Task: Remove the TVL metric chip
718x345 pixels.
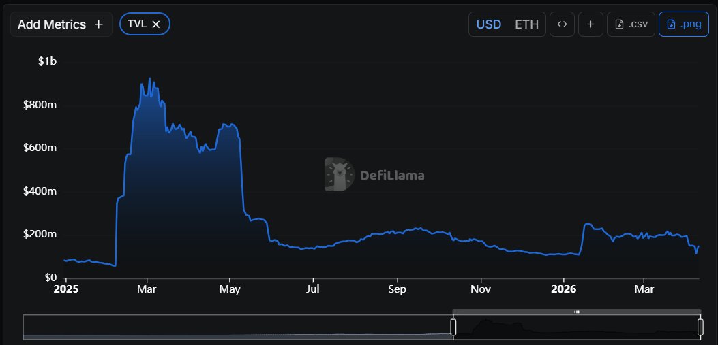Action: click(156, 24)
